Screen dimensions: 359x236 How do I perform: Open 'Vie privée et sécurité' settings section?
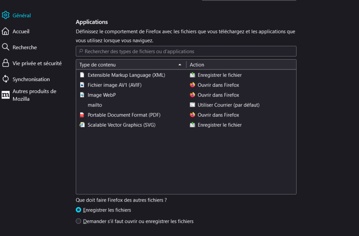(x=37, y=63)
